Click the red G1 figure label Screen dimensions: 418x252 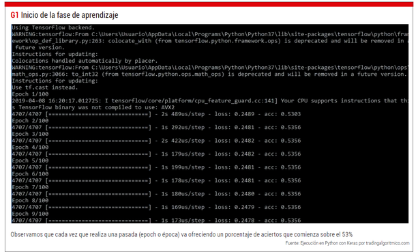[x=14, y=15]
